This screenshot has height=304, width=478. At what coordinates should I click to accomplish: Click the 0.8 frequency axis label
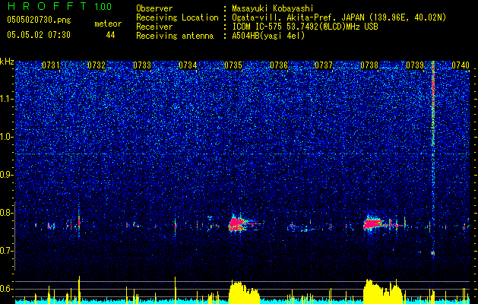coord(6,213)
